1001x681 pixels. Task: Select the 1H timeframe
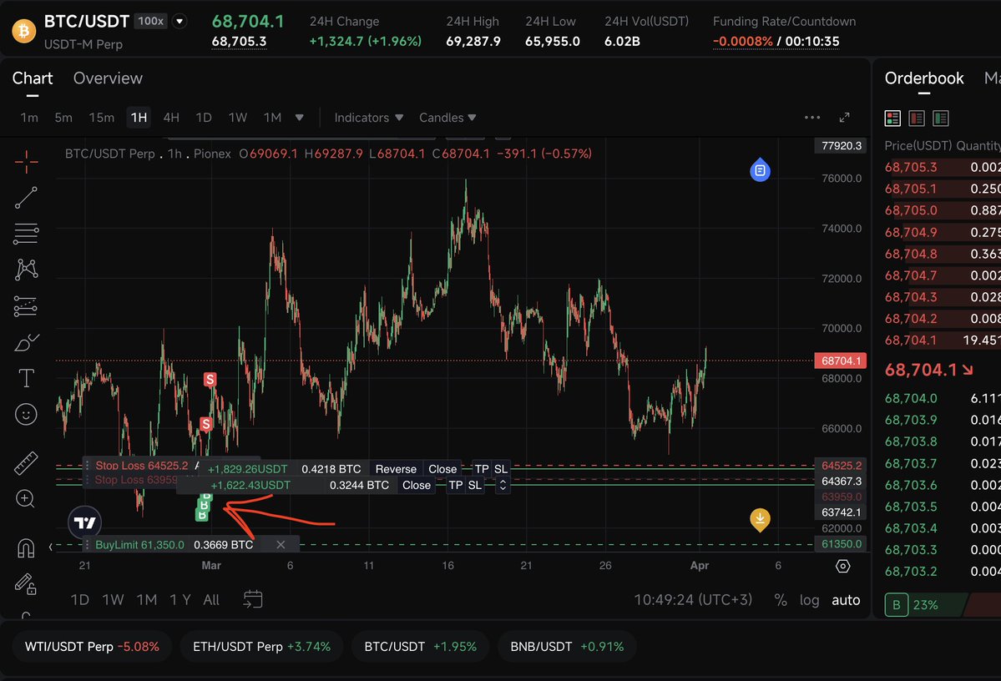click(139, 118)
